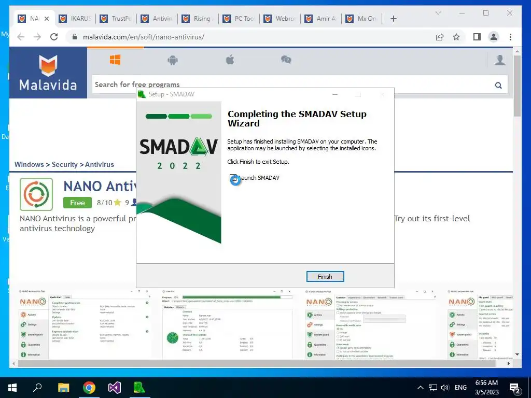Click the Finish button in SMADAV setup

(x=325, y=277)
